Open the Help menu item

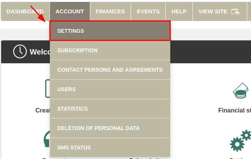tap(179, 11)
